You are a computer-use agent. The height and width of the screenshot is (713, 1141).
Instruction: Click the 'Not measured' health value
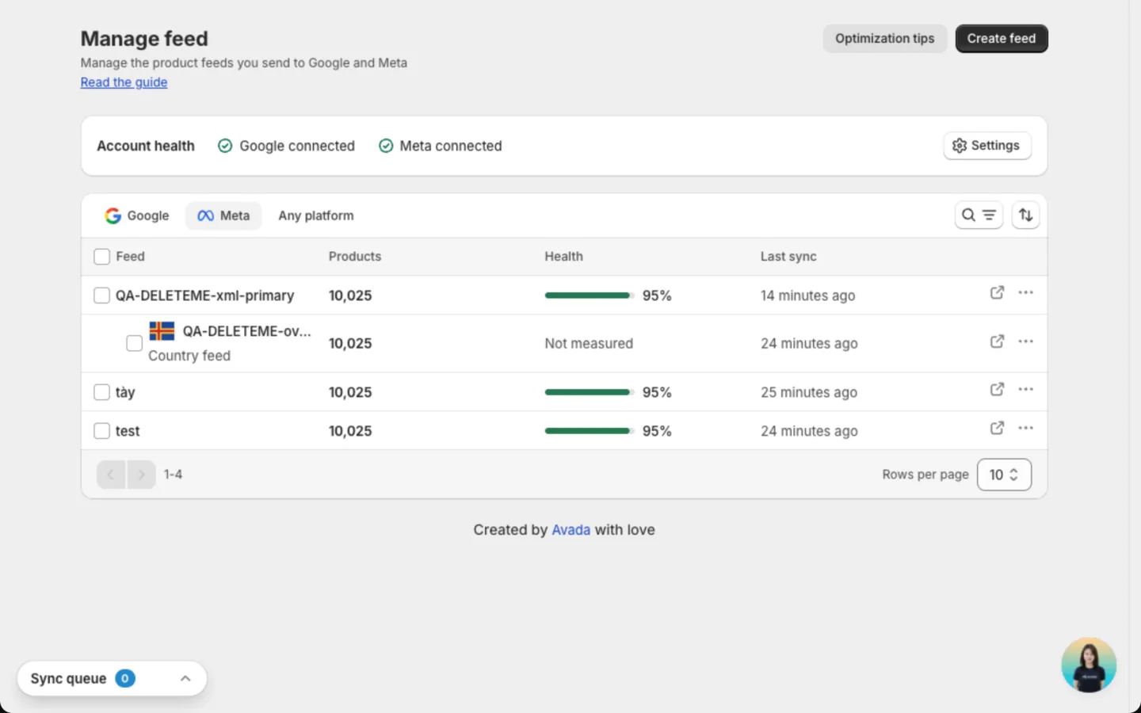tap(589, 343)
